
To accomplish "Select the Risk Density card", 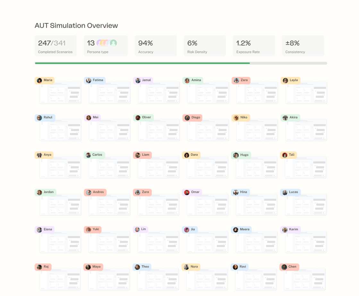I will (205, 46).
